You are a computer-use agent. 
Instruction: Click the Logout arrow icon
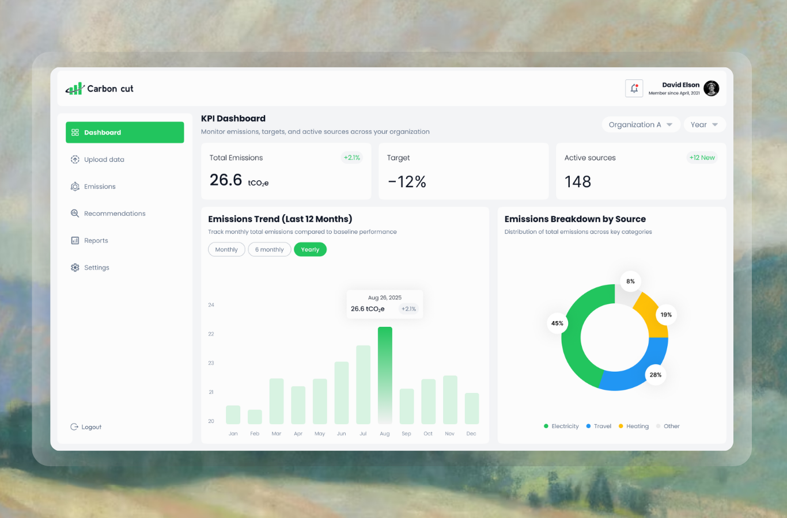click(x=74, y=427)
